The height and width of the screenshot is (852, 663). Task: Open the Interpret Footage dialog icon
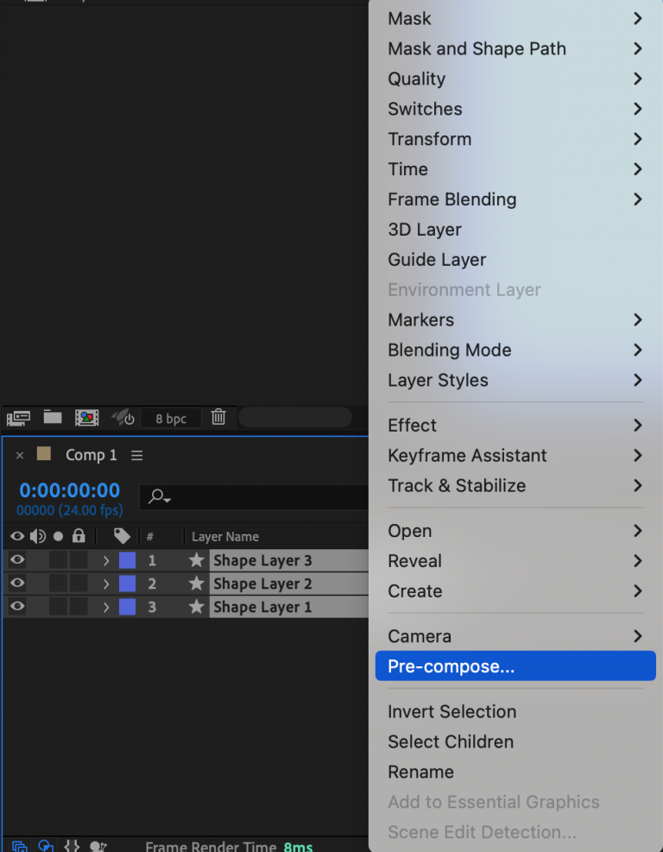point(17,418)
